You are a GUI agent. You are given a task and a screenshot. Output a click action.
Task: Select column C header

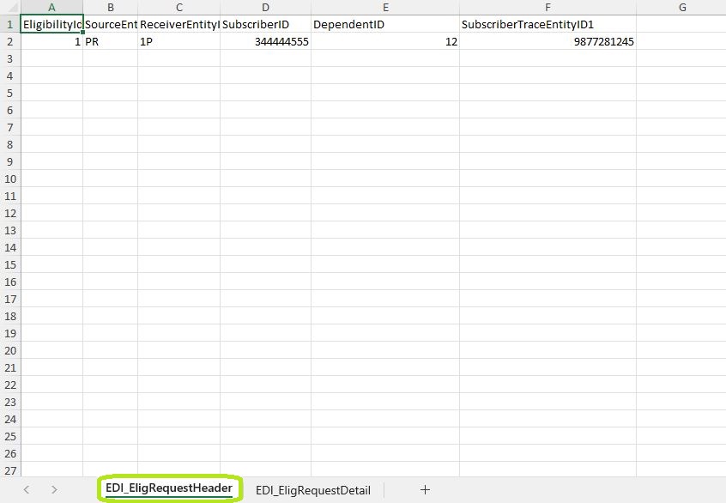pyautogui.click(x=178, y=7)
